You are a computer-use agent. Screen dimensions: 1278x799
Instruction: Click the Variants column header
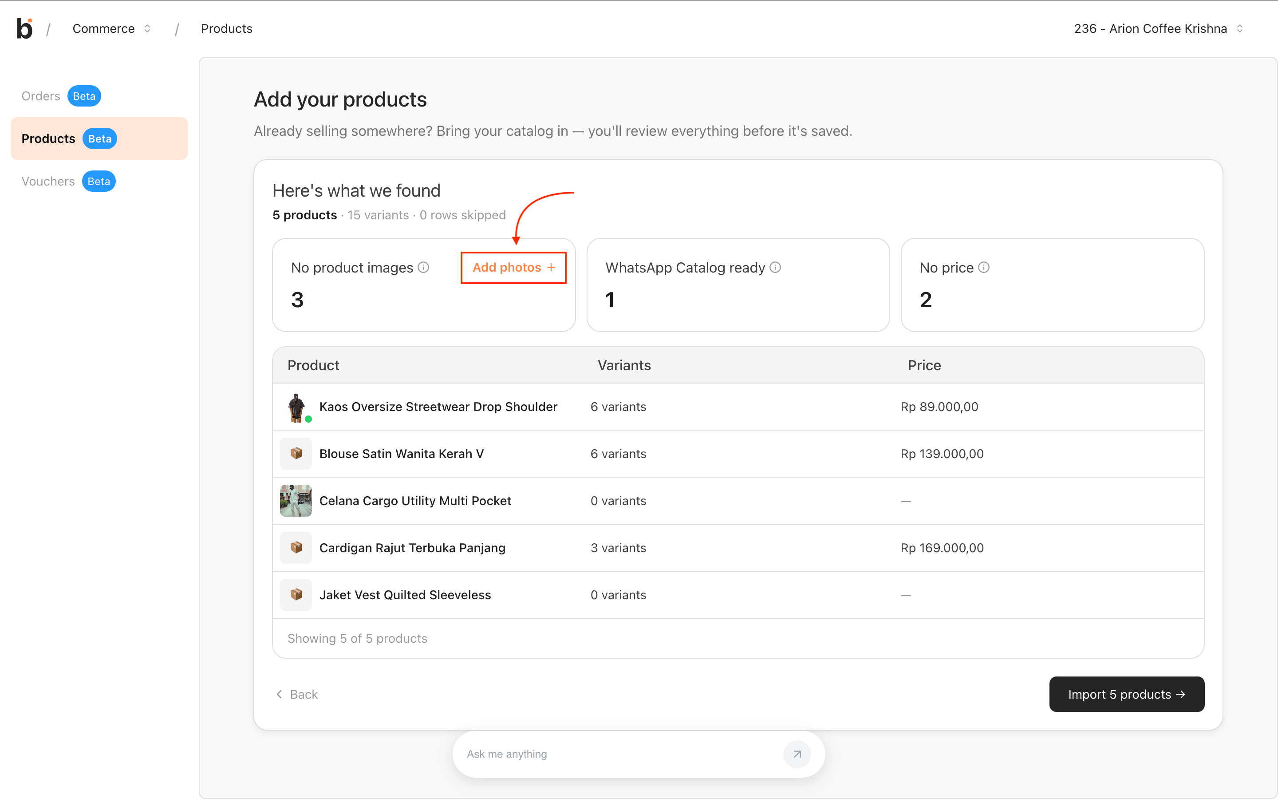pyautogui.click(x=624, y=365)
